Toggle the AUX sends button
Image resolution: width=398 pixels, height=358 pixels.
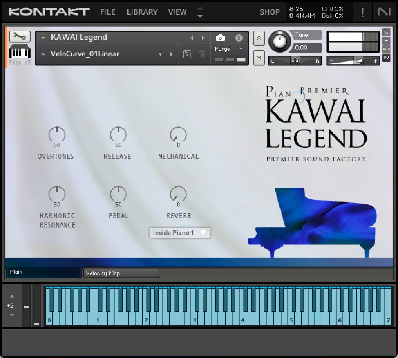click(386, 49)
